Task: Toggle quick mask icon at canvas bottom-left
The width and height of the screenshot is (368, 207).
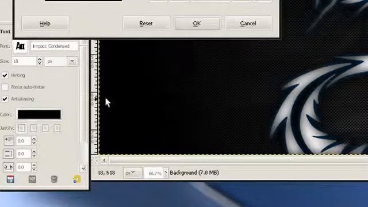Action: pos(94,160)
